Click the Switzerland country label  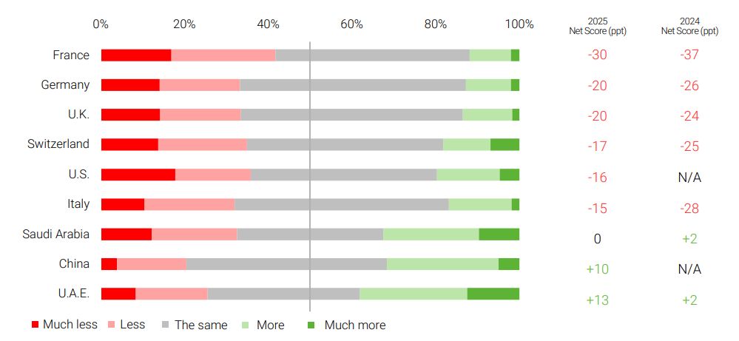58,144
